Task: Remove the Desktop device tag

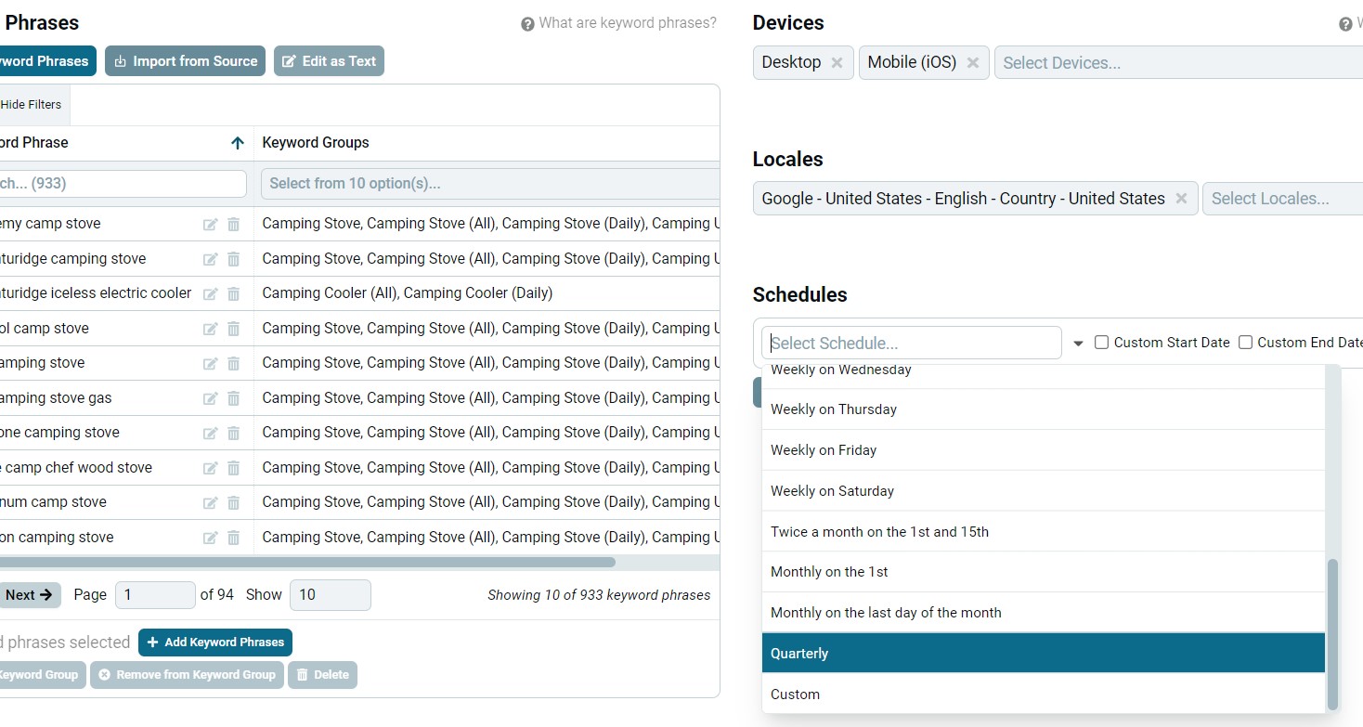Action: click(837, 62)
